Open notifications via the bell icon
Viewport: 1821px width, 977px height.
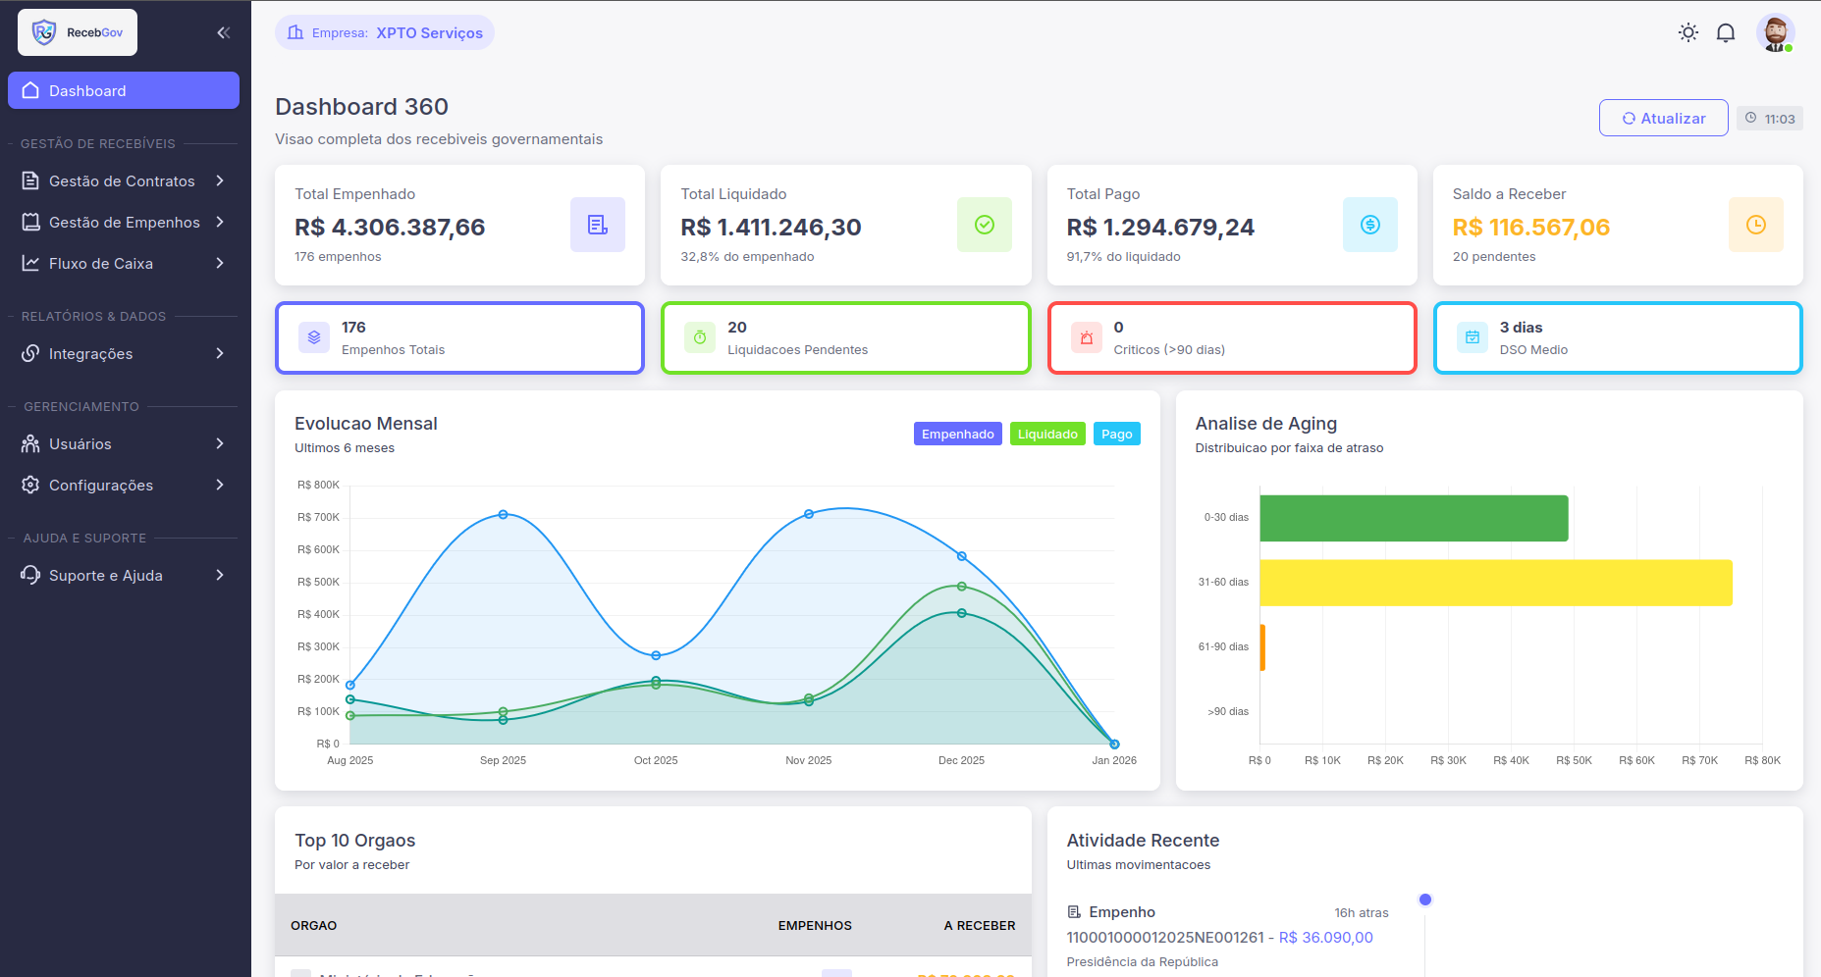[1726, 32]
